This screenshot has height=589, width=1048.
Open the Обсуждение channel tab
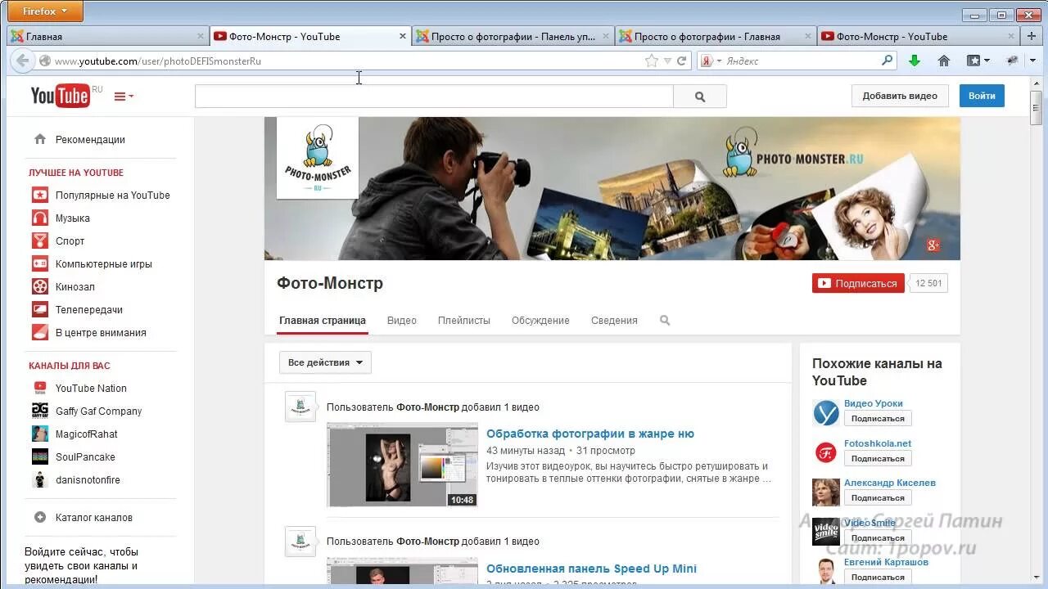click(x=540, y=321)
